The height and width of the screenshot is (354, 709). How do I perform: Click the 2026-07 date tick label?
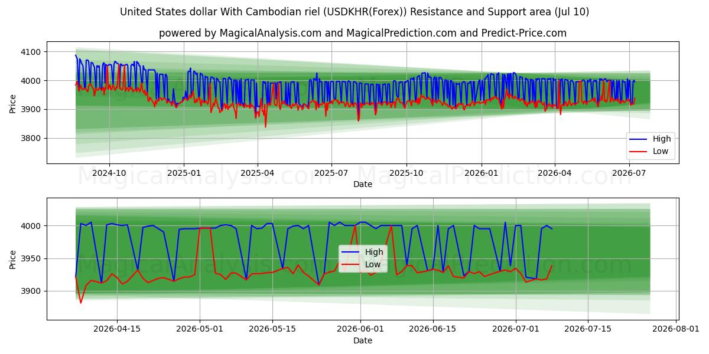pyautogui.click(x=628, y=173)
